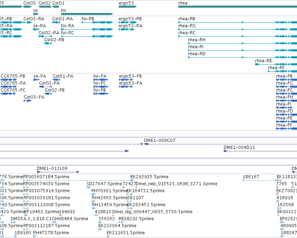Select the rhea-RE transcript
The image size is (297, 238).
pyautogui.click(x=276, y=64)
